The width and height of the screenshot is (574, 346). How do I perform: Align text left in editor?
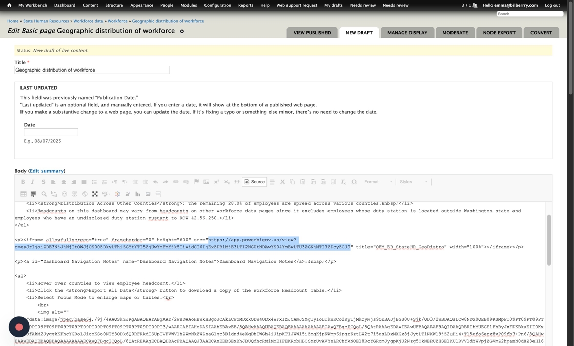point(53,182)
